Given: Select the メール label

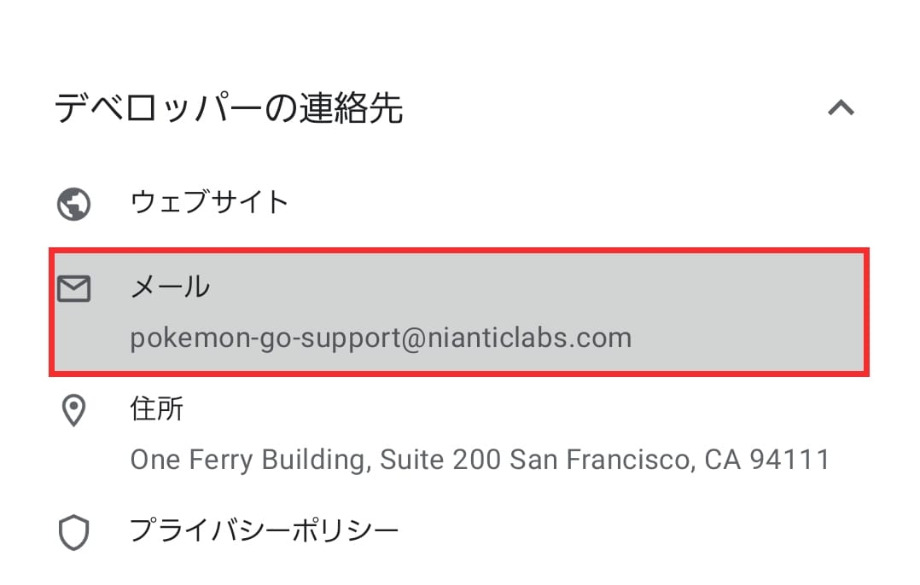Looking at the screenshot, I should coord(170,287).
